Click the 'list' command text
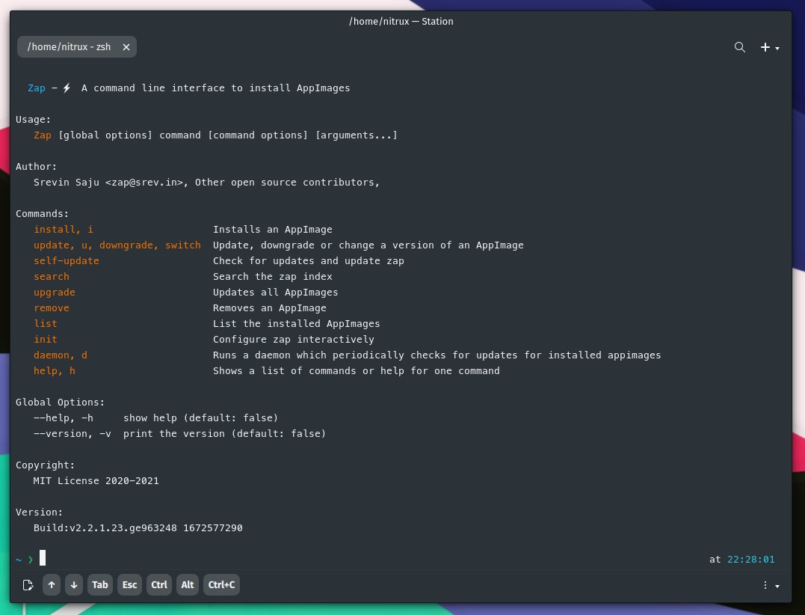The image size is (805, 615). point(45,324)
